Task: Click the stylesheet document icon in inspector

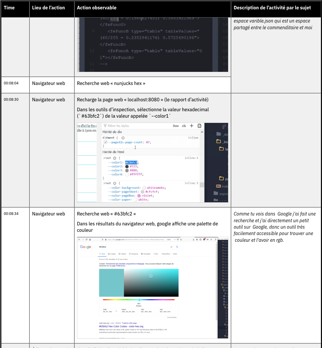Action: coord(199,126)
